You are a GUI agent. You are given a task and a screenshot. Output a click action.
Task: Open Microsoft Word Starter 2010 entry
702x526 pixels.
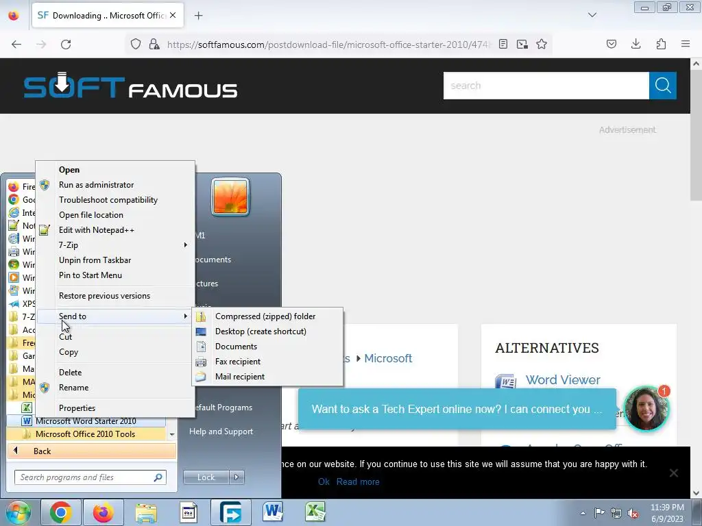[86, 421]
